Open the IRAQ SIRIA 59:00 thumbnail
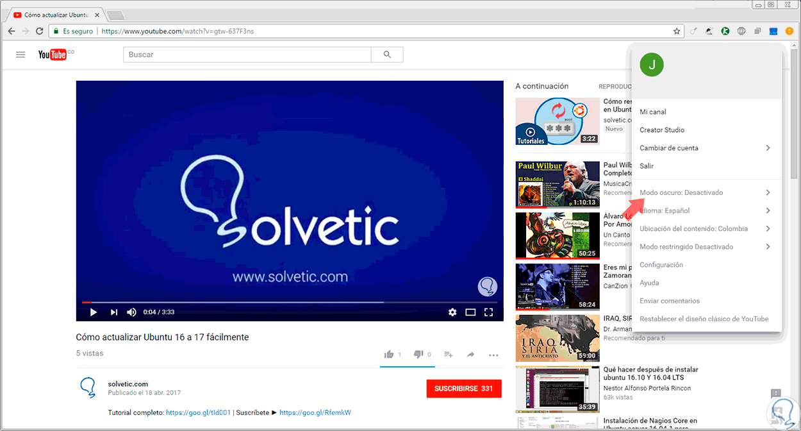 (x=557, y=338)
